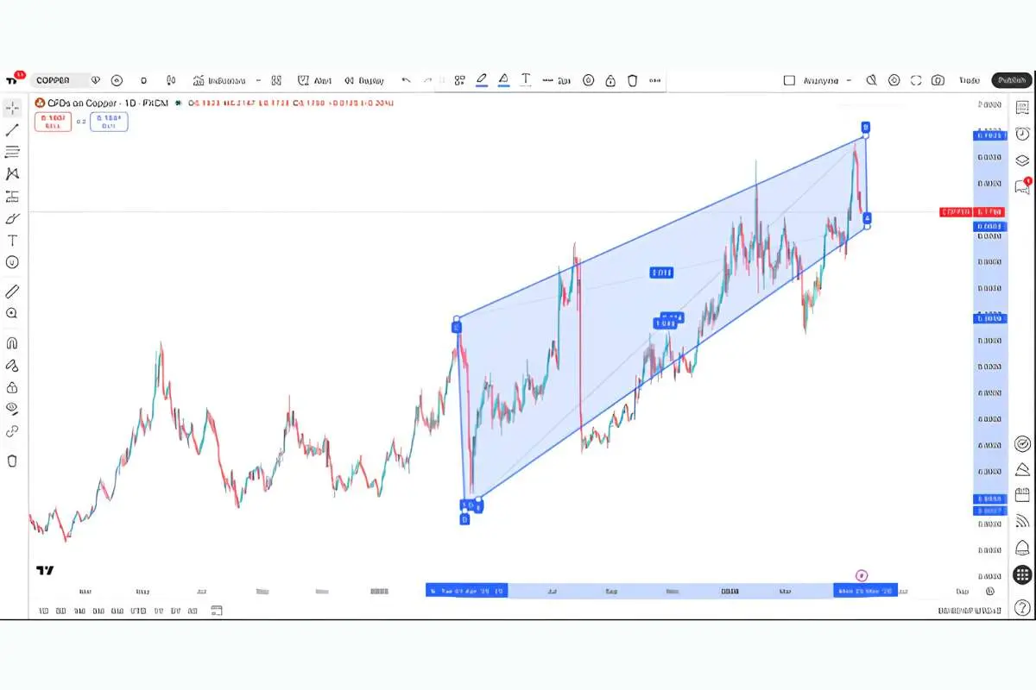Click the quick search icon
1036x690 pixels.
click(x=871, y=80)
